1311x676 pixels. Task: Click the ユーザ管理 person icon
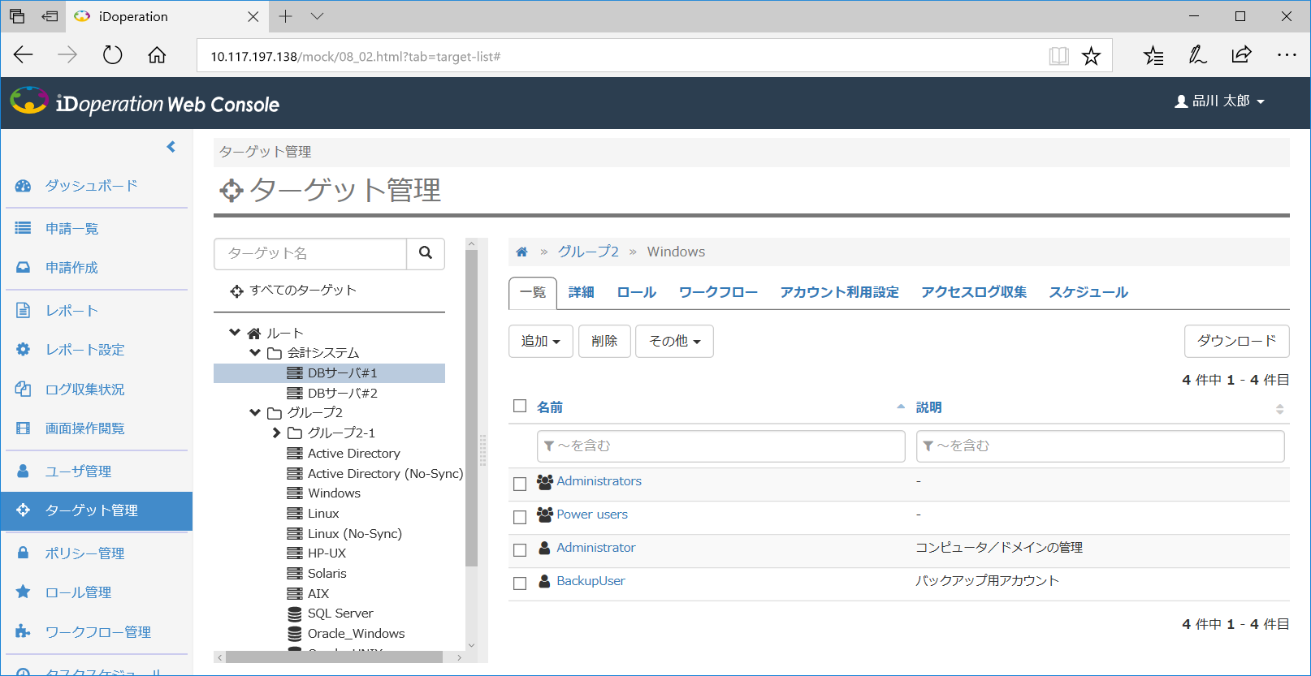[x=24, y=471]
